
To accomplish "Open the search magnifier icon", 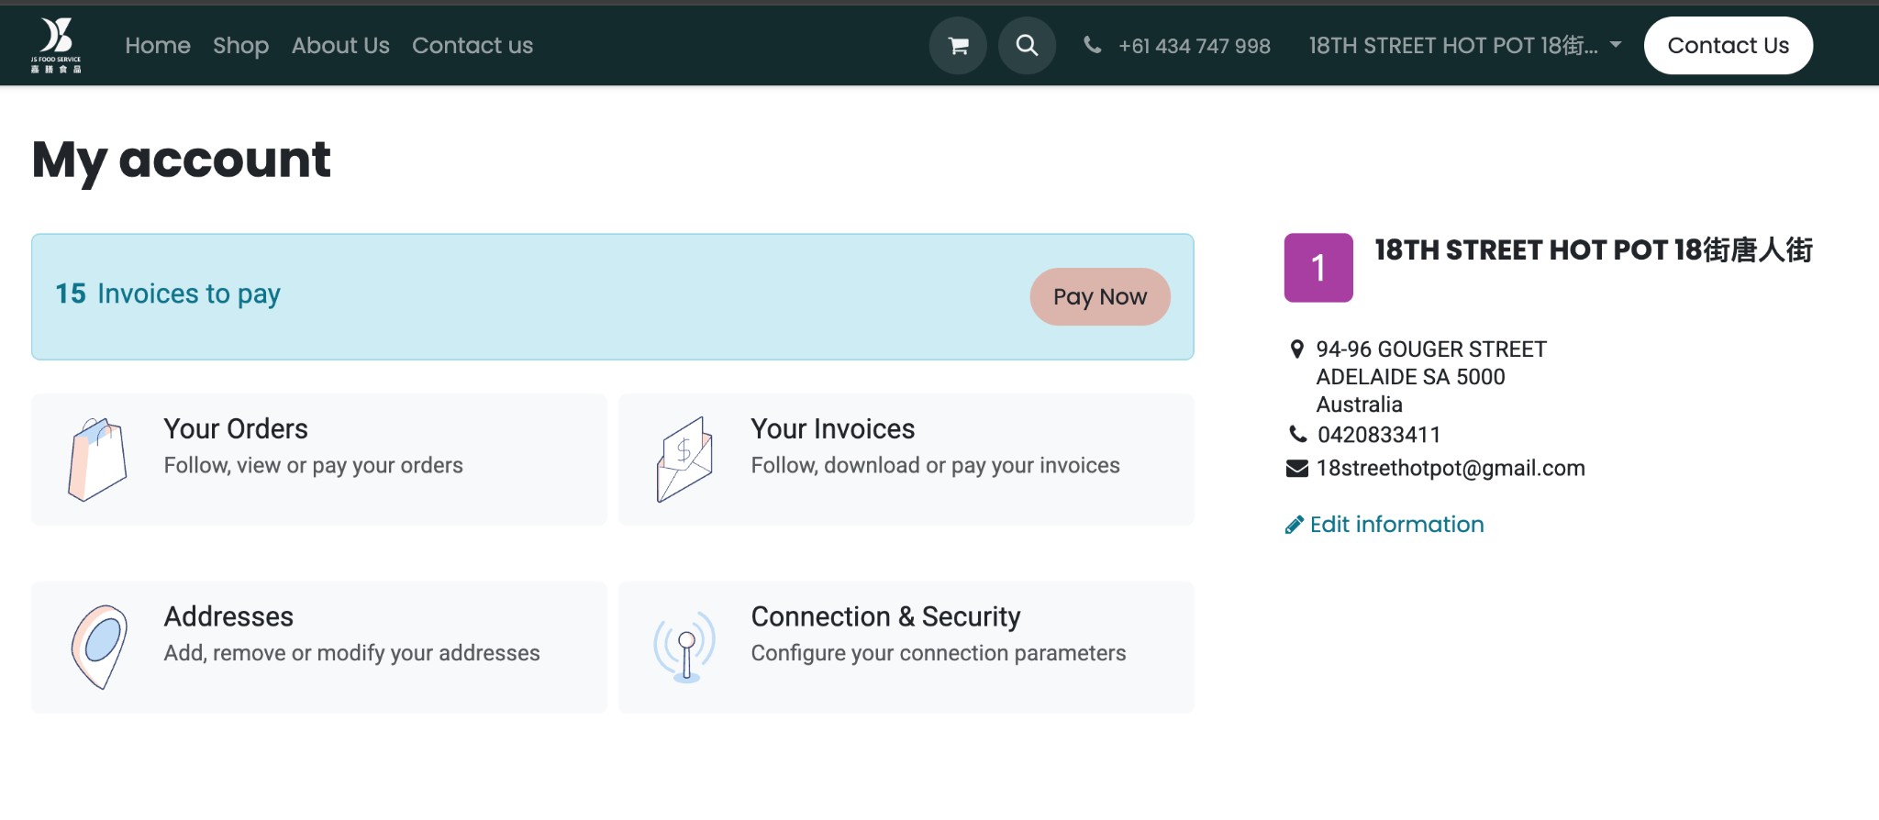I will point(1027,45).
